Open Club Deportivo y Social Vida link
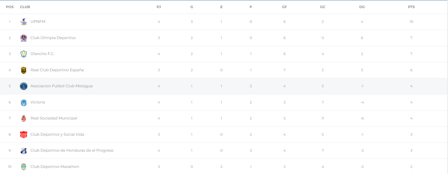The image size is (448, 174). (57, 134)
